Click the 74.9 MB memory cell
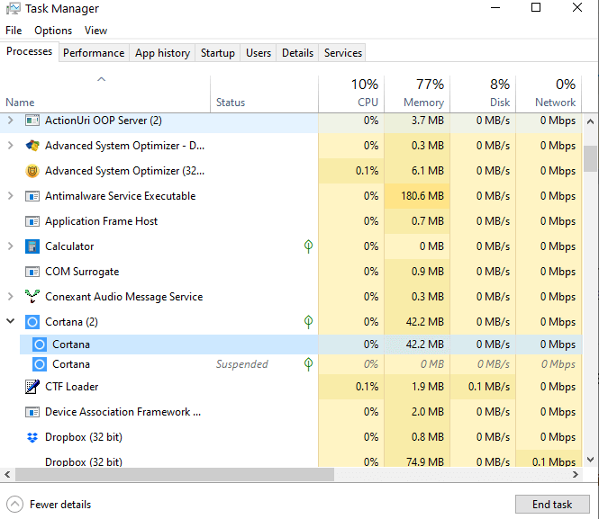The image size is (599, 519). (x=417, y=459)
